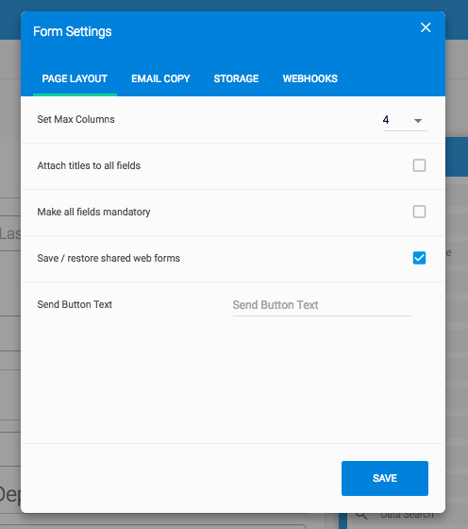
Task: Switch to the Page Layout tab
Action: pos(75,79)
